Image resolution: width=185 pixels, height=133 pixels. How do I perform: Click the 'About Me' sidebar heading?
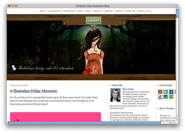[117, 85]
